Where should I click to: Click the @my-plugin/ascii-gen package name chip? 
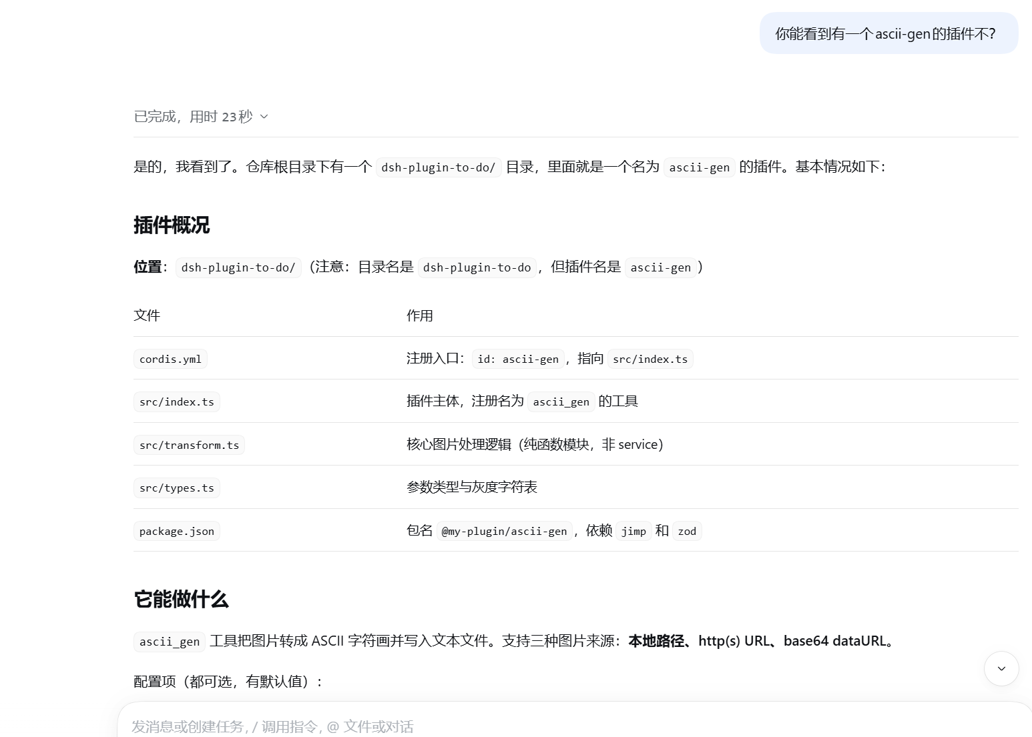pos(504,531)
